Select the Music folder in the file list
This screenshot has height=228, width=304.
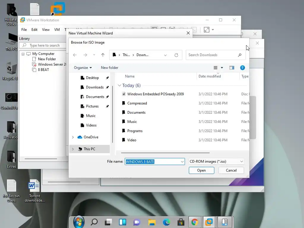[132, 122]
